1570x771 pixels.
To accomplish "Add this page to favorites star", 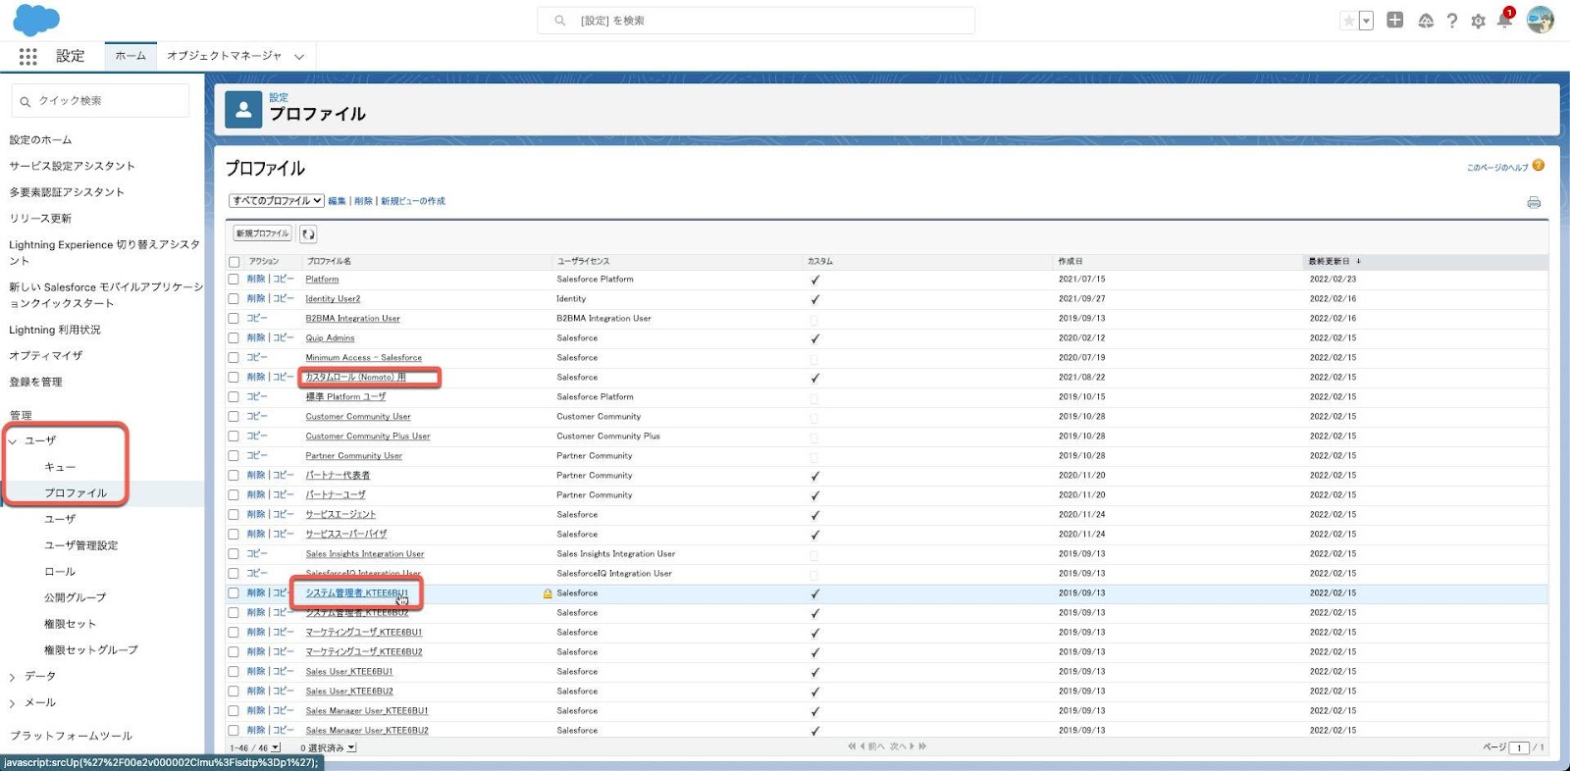I will [1349, 21].
